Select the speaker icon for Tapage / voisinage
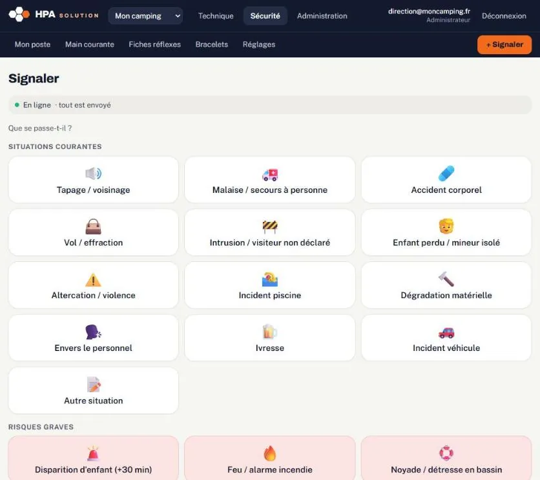 (93, 174)
